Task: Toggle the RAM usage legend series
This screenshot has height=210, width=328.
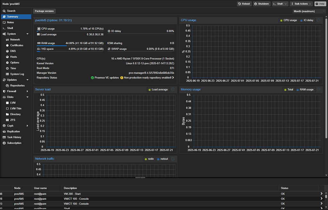Action: click(305, 89)
